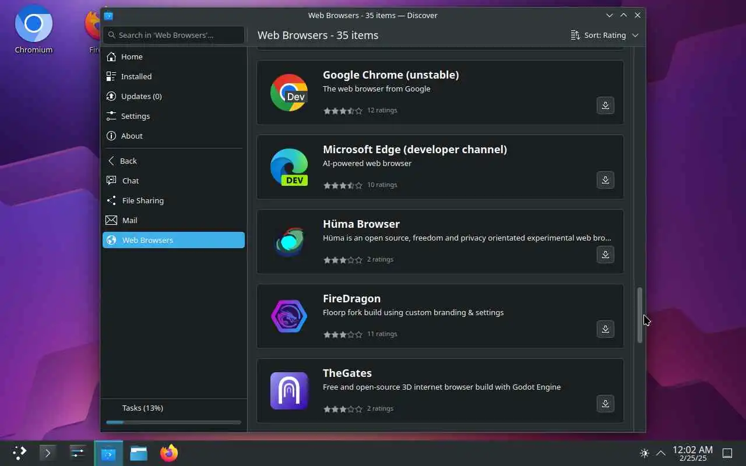
Task: Click Discover icon in the taskbar
Action: point(108,453)
